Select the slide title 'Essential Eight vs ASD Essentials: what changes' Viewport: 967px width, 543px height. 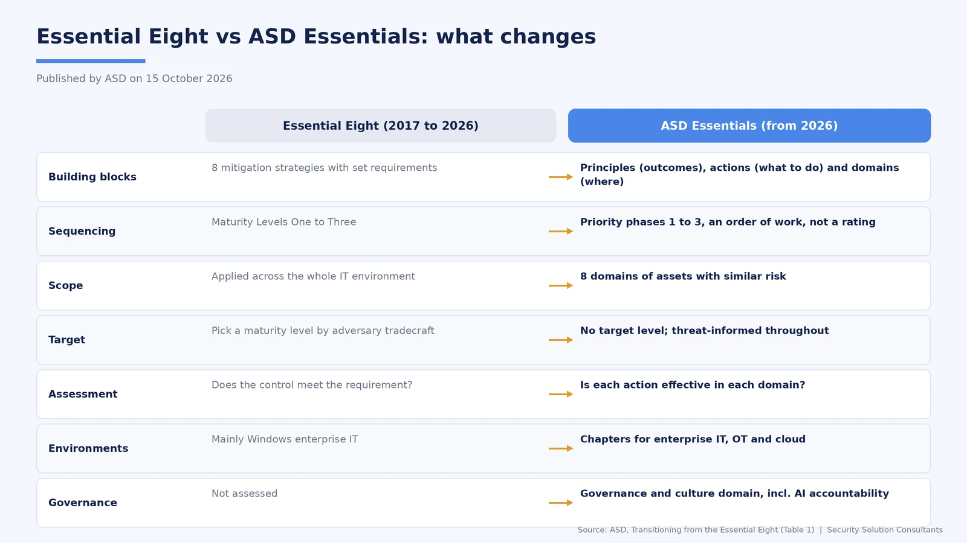[x=316, y=37]
